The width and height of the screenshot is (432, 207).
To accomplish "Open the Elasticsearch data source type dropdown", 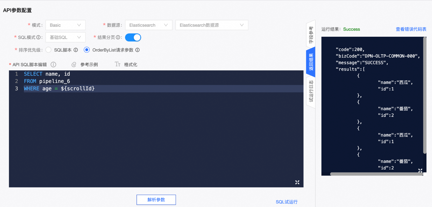I will coord(149,25).
